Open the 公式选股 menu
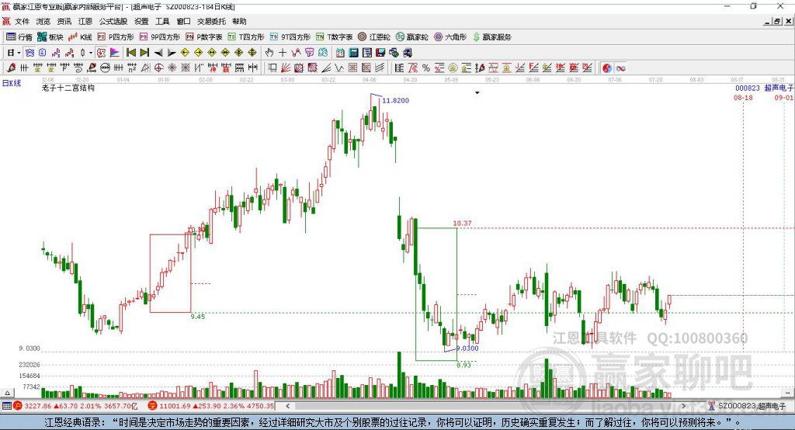 click(113, 21)
